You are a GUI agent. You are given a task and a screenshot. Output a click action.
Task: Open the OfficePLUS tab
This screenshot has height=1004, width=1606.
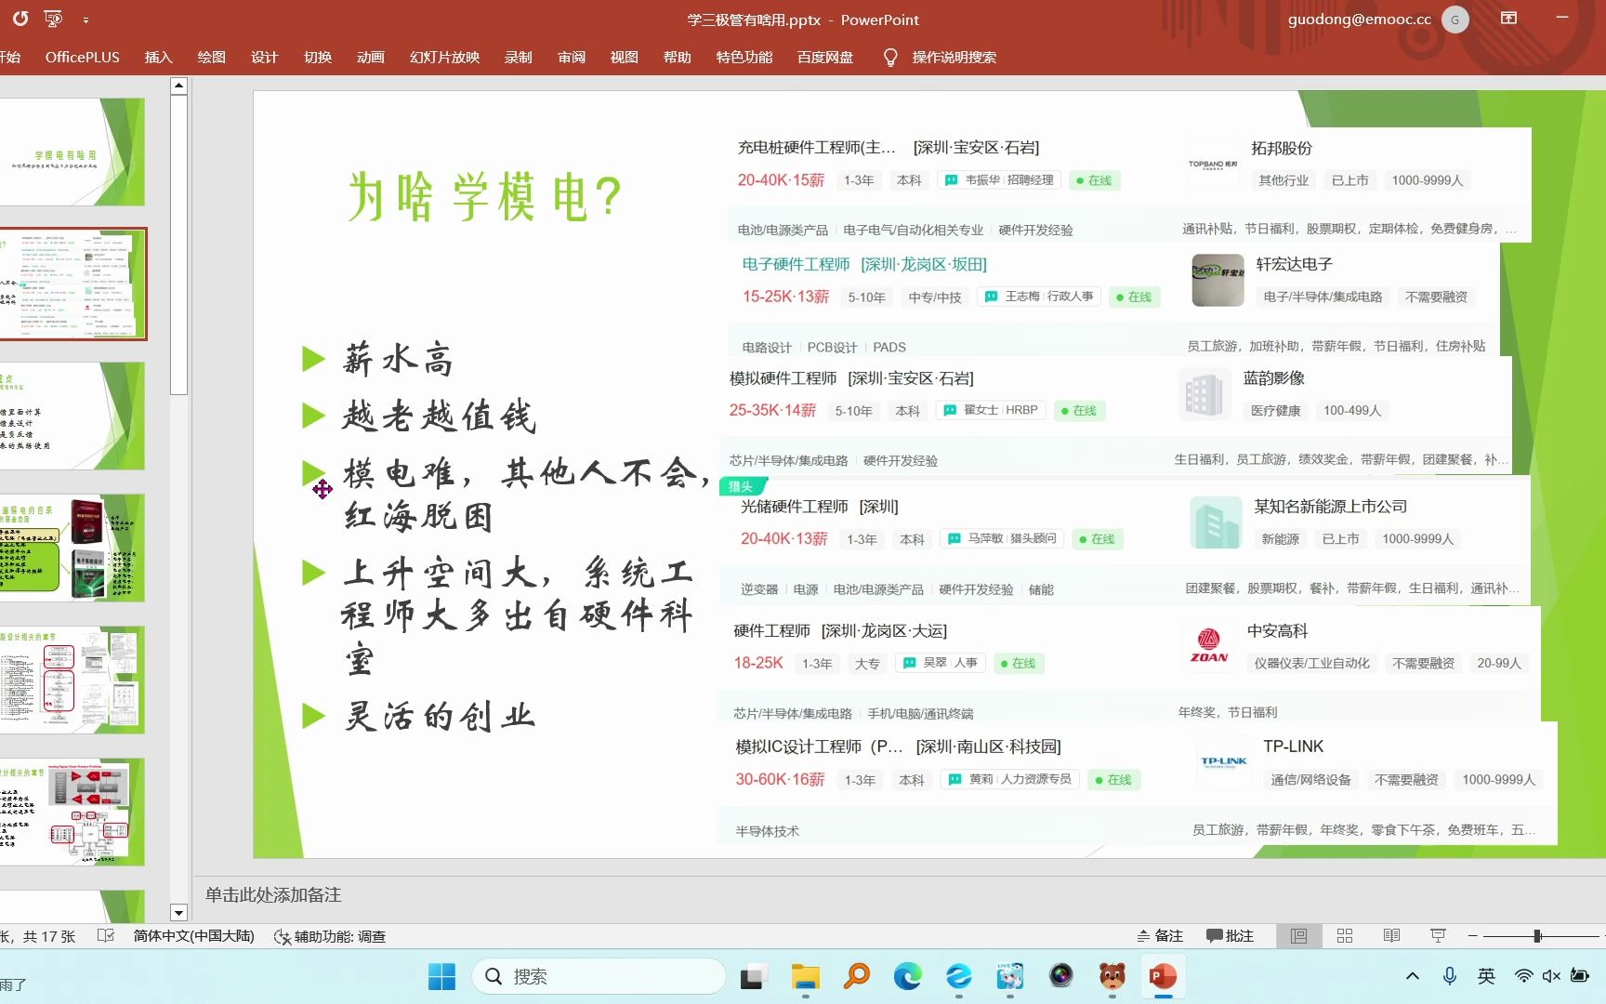[x=83, y=58]
